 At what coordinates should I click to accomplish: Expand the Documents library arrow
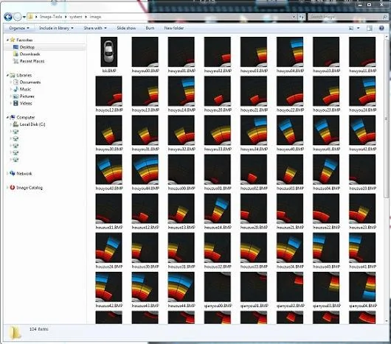pos(11,83)
